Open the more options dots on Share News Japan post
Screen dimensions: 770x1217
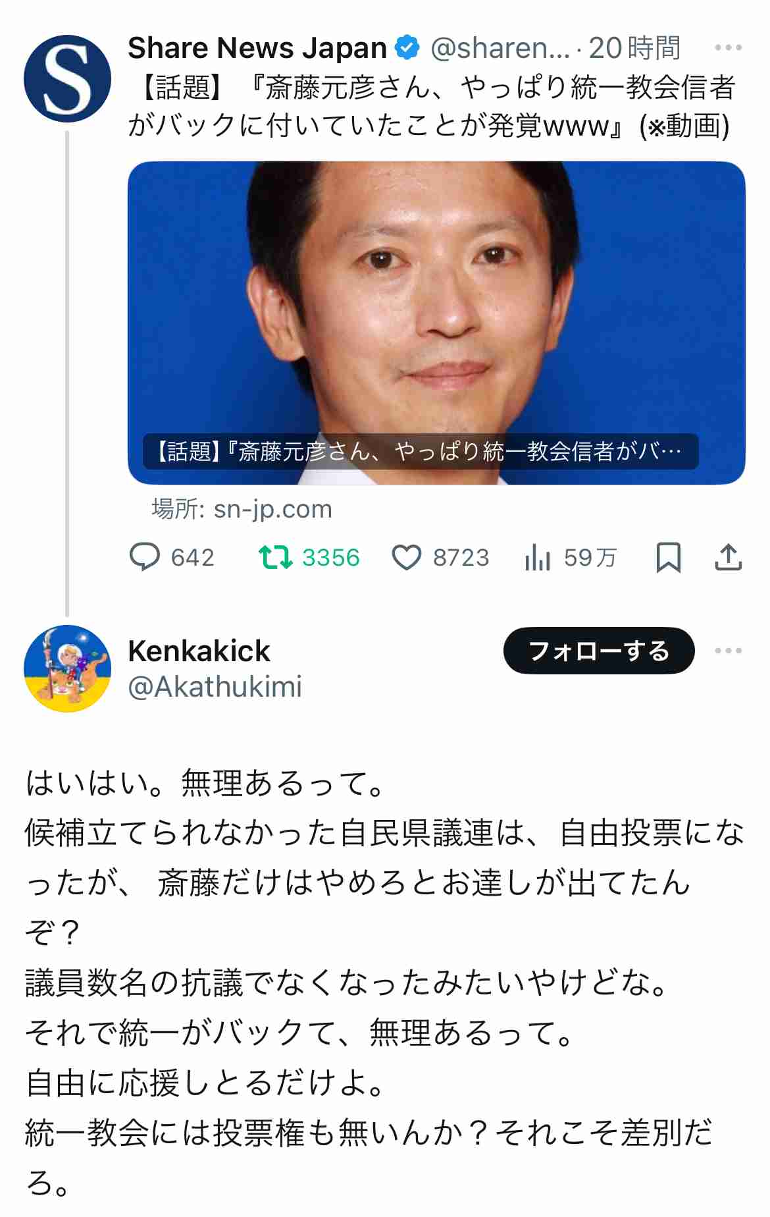click(728, 47)
